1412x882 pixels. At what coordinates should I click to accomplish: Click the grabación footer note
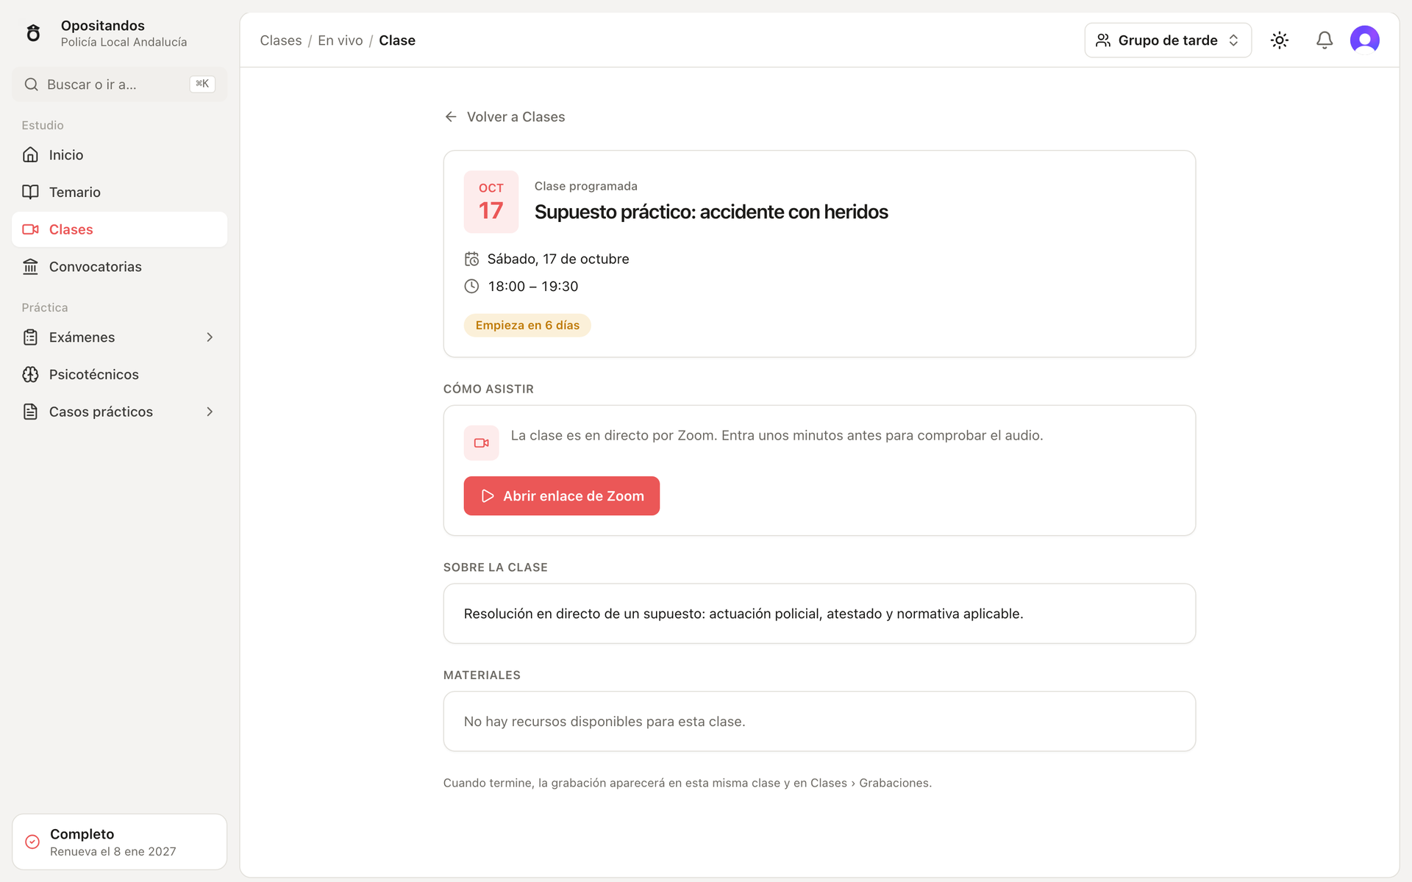click(x=688, y=783)
